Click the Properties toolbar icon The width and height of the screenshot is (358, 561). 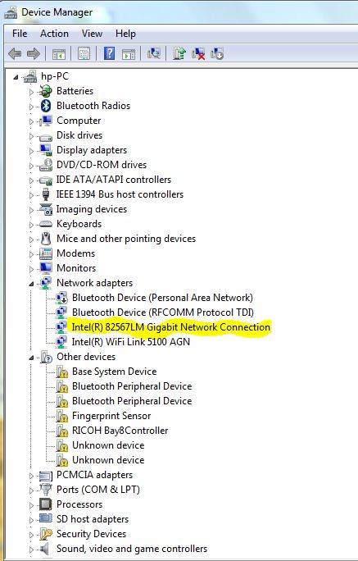84,53
